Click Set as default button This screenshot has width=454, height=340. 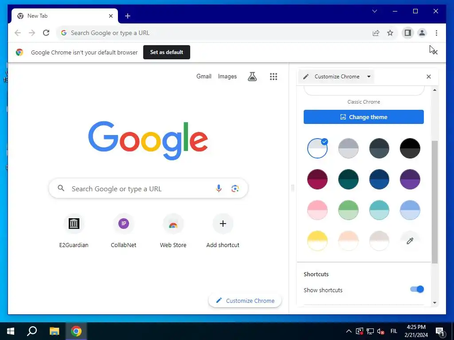pos(167,52)
